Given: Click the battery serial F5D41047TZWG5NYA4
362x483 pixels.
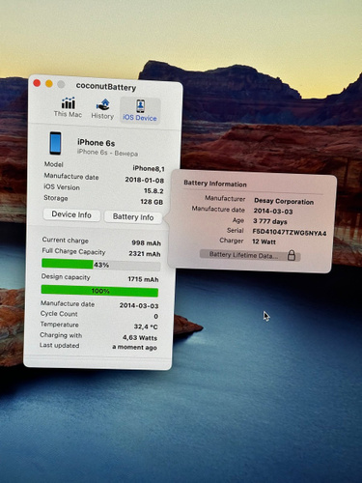Looking at the screenshot, I should (x=290, y=232).
